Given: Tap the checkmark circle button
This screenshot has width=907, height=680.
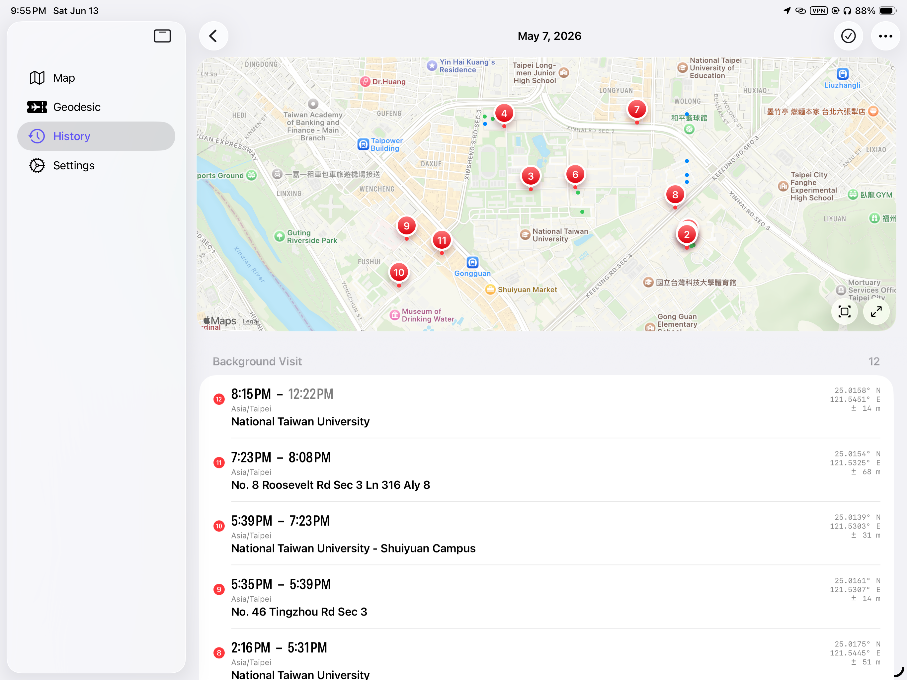Looking at the screenshot, I should [x=848, y=36].
